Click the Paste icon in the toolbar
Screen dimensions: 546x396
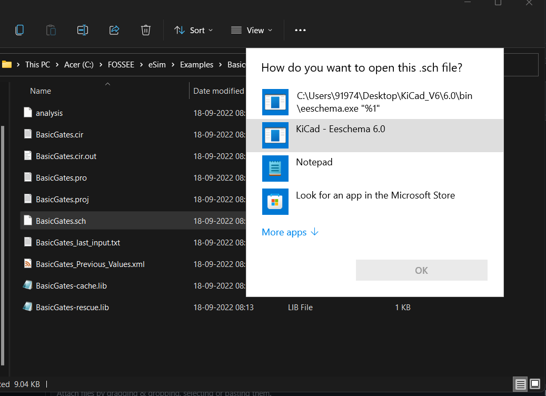click(x=51, y=30)
